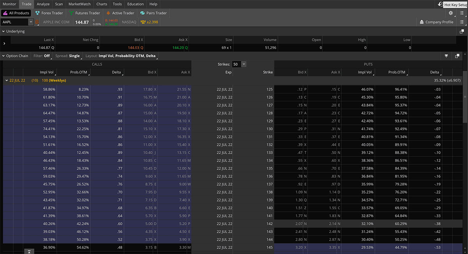
Task: Open the gear settings icon above Company Profile
Action: (451, 12)
